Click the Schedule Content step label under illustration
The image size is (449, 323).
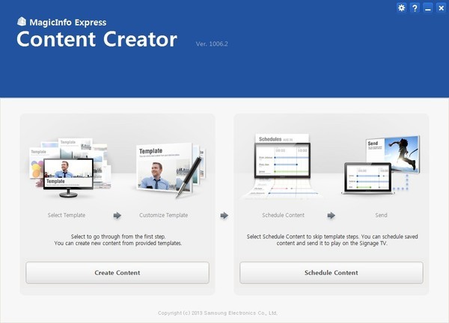[x=283, y=215]
